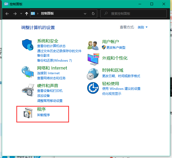Click 控制面板 in the address bar

(x=47, y=13)
